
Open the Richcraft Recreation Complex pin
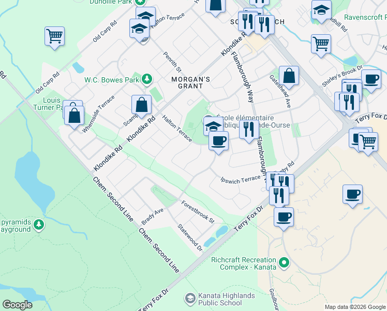point(284,263)
